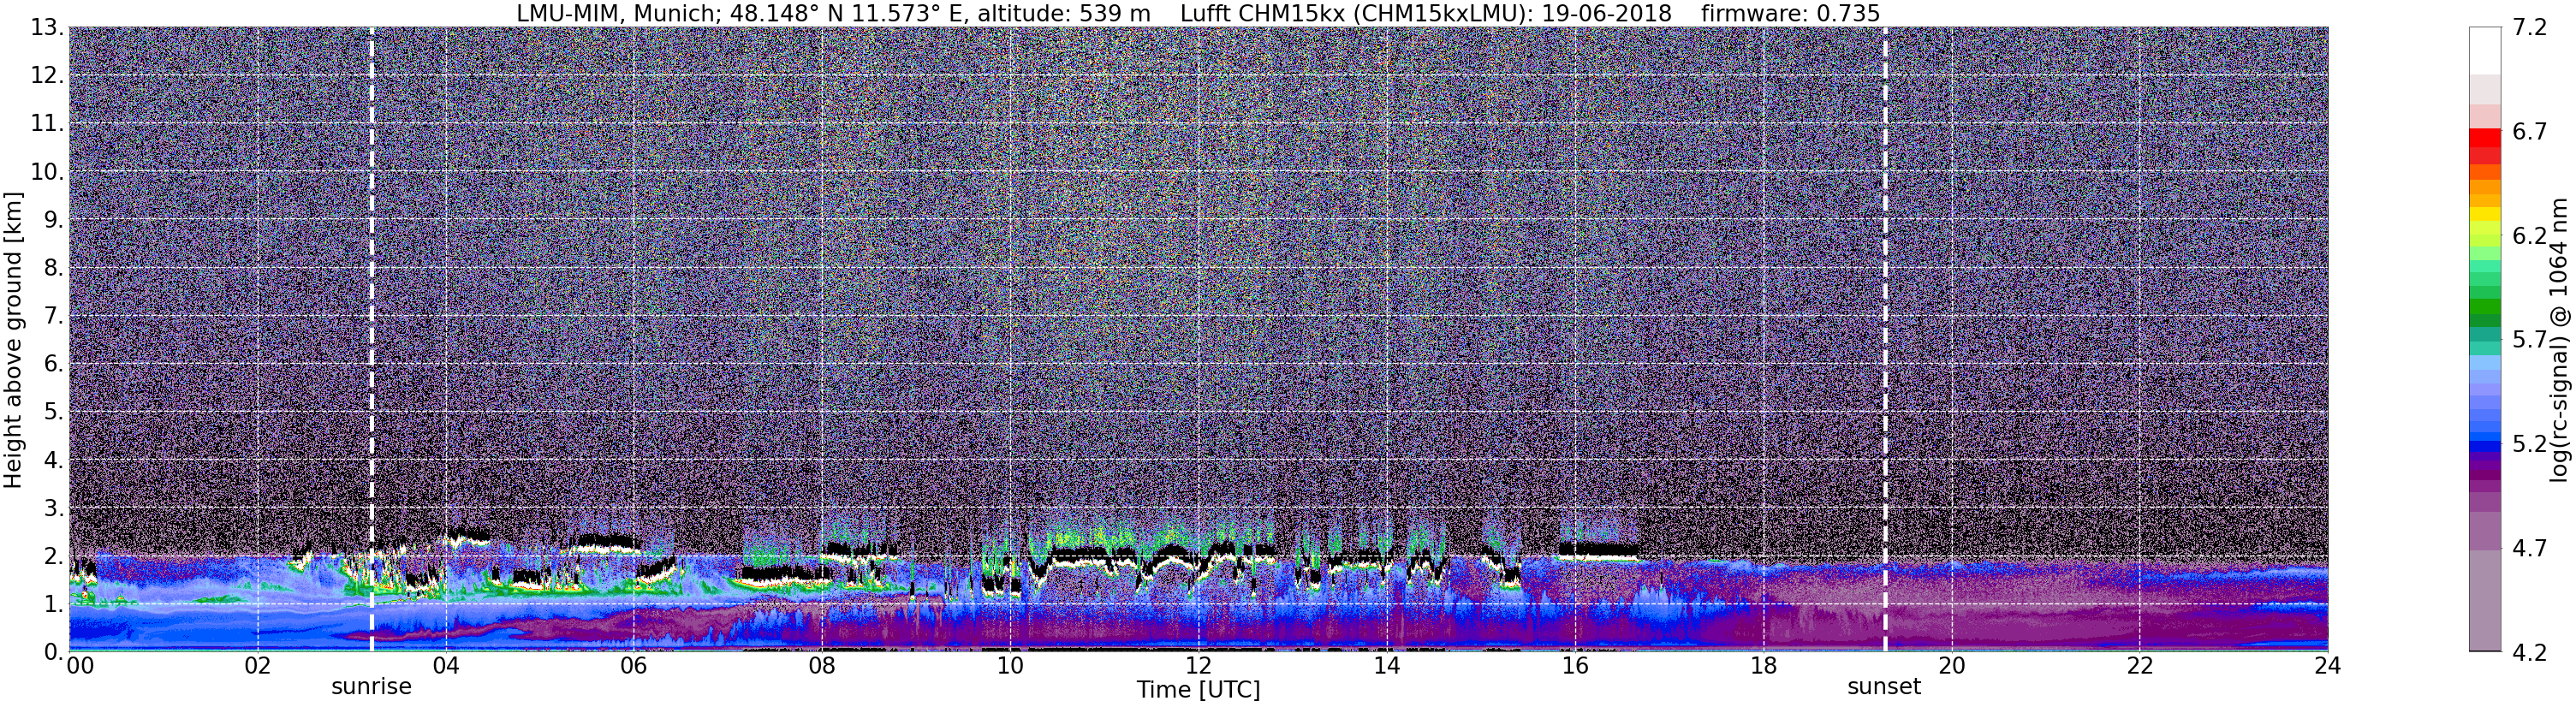Click the y-axis tick label '7.'
The height and width of the screenshot is (707, 2576).
coord(54,316)
